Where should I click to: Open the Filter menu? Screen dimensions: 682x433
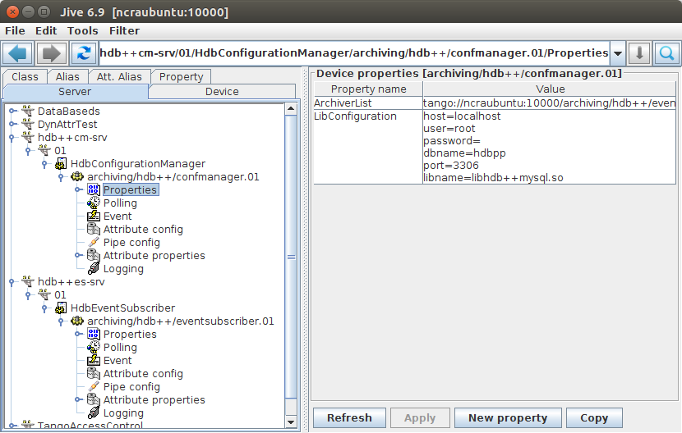coord(124,31)
